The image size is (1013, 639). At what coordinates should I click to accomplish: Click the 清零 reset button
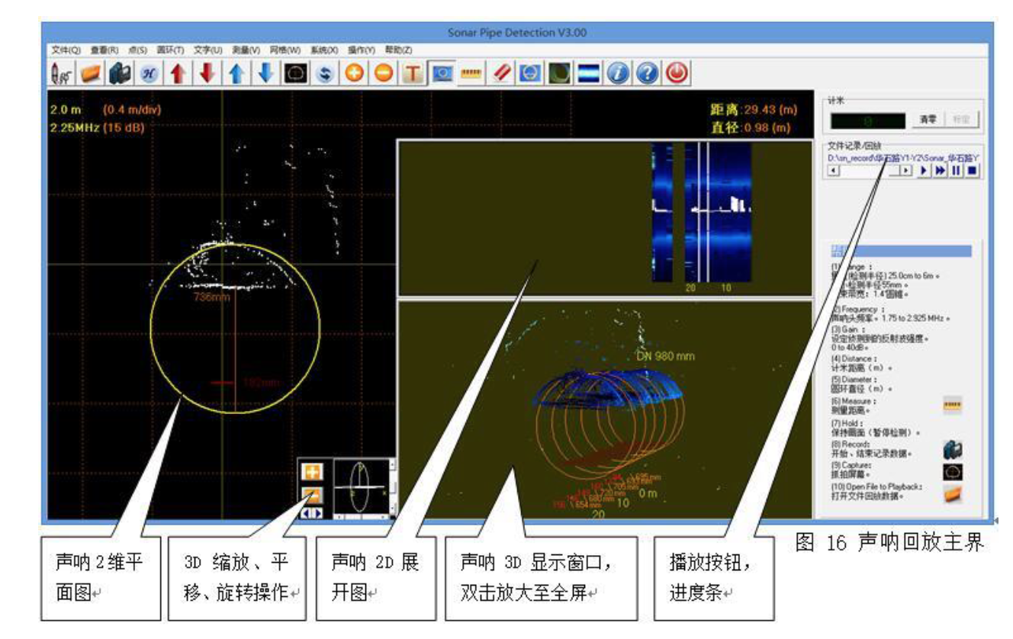(928, 120)
